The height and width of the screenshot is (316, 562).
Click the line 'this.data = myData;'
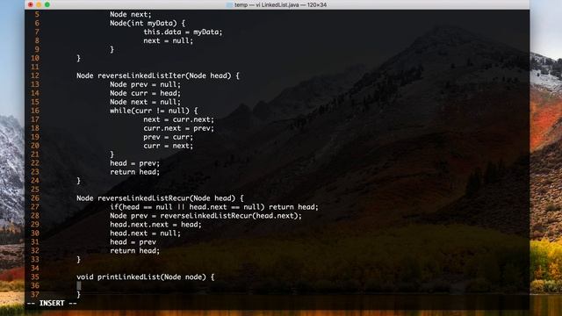pos(183,32)
